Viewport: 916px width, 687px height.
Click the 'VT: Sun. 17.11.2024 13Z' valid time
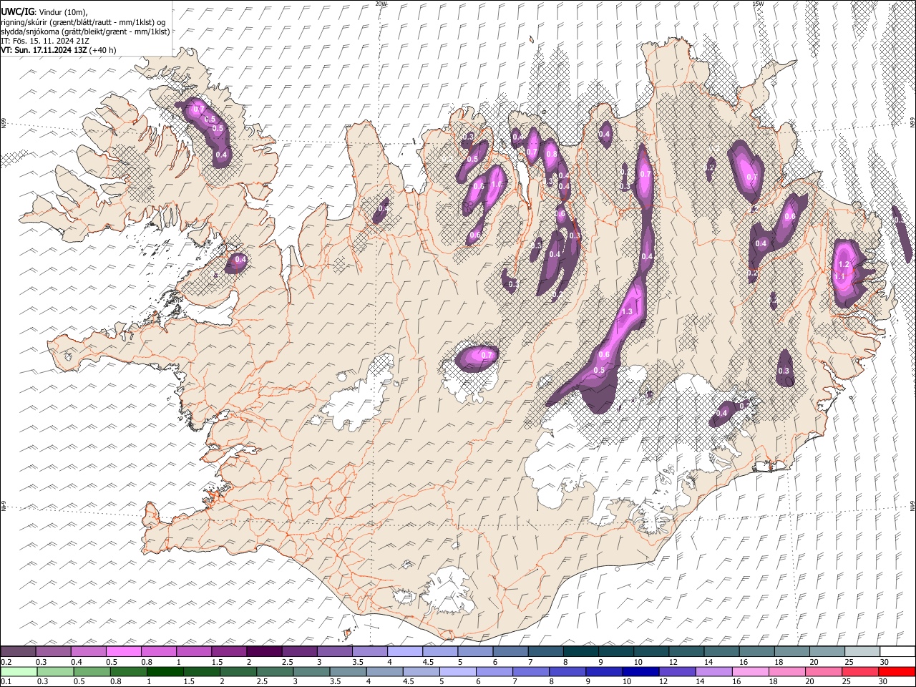pos(44,50)
